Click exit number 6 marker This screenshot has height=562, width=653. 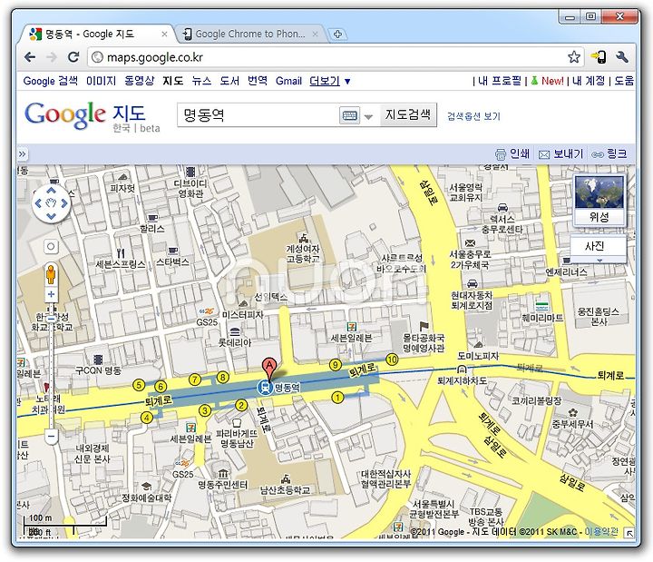point(161,387)
